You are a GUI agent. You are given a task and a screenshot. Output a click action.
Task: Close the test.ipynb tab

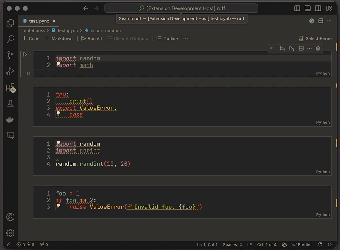tap(54, 21)
